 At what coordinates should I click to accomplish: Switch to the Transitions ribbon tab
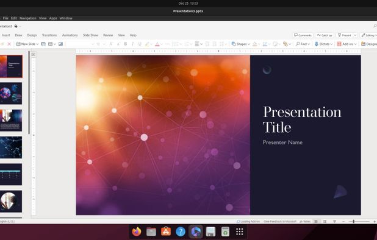click(49, 35)
